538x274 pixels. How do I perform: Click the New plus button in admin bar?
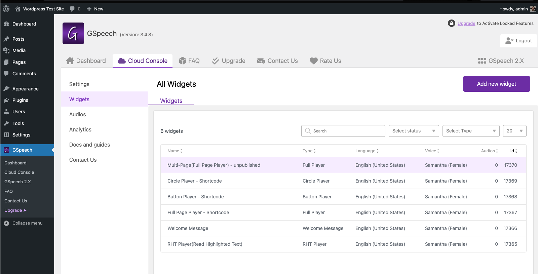[x=95, y=9]
